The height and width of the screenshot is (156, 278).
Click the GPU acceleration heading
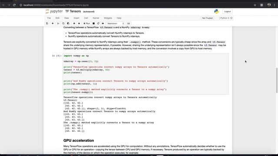pos(79,140)
